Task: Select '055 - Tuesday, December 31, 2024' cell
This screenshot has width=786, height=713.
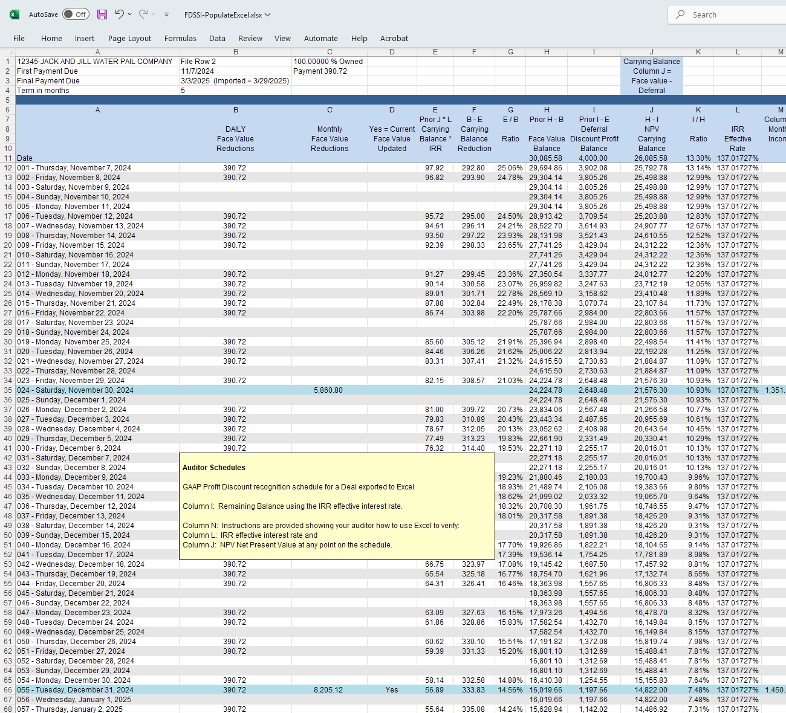Action: [97, 690]
